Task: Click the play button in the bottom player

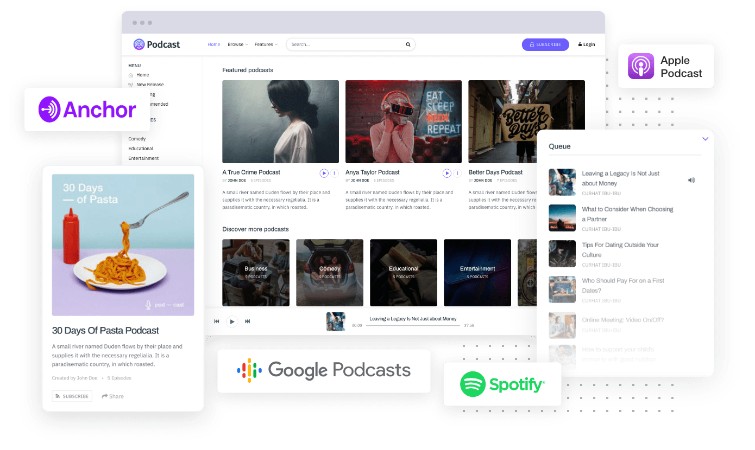Action: click(x=232, y=322)
